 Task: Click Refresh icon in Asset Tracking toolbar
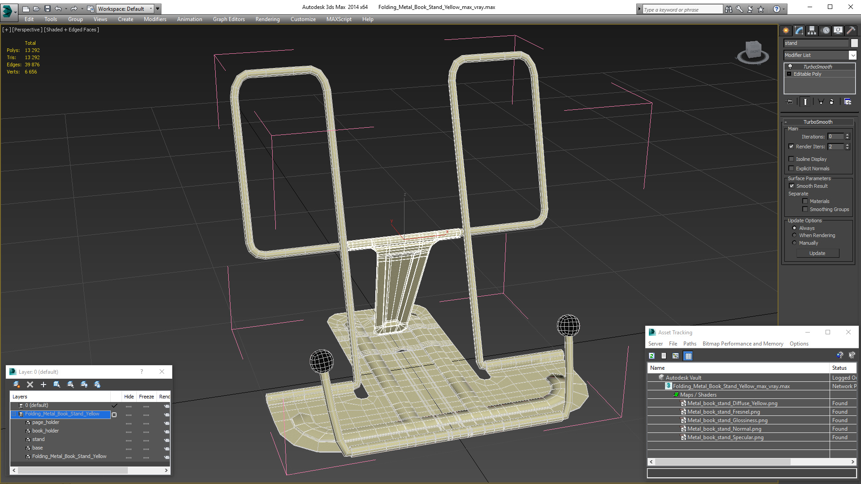pyautogui.click(x=652, y=356)
